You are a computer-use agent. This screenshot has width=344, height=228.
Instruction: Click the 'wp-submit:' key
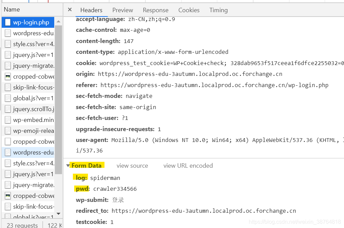click(x=92, y=200)
